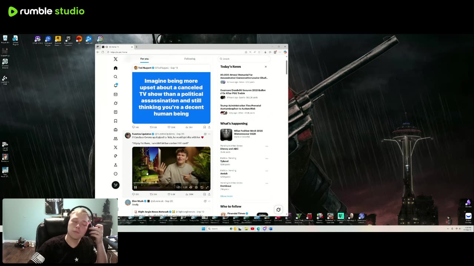Viewport: 474px width, 266px height.
Task: Open the Communities people icon in the sidebar
Action: (116, 139)
